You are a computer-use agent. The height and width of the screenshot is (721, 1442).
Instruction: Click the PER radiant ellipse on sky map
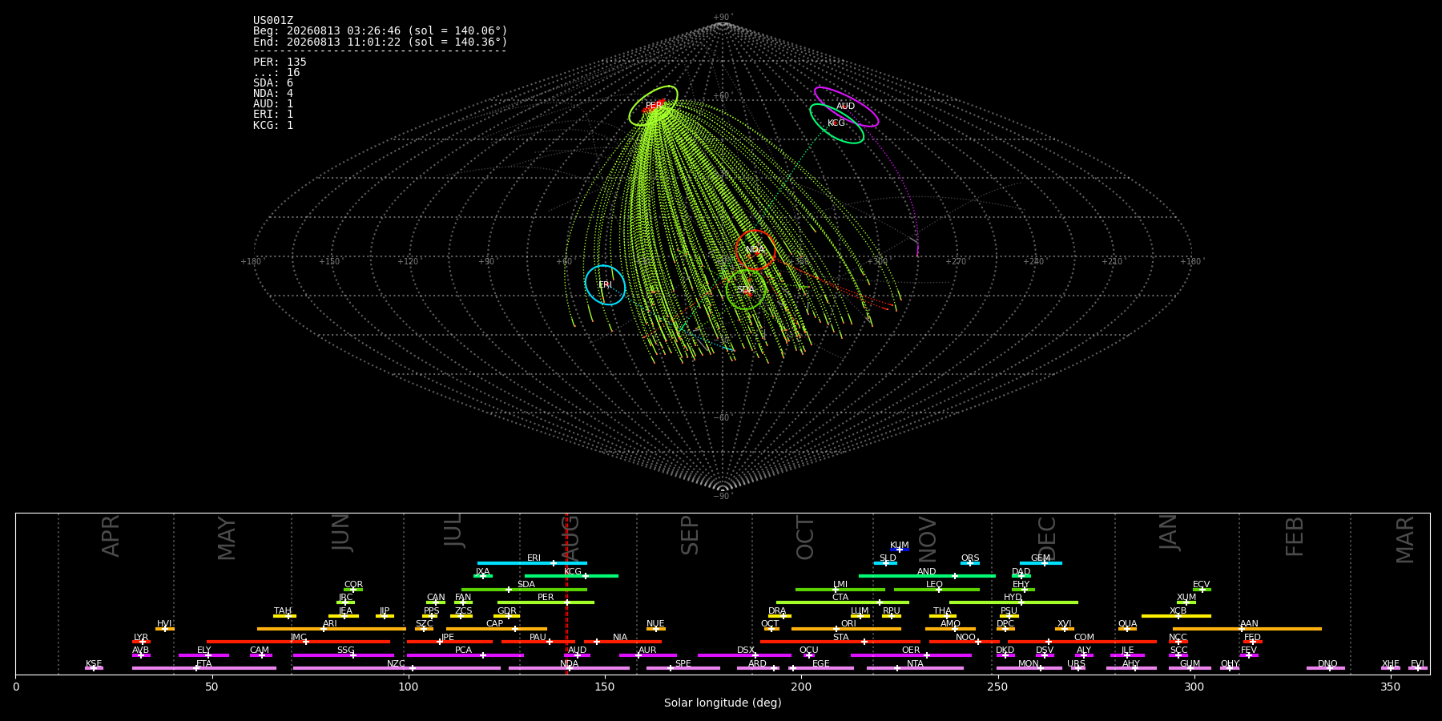click(x=653, y=106)
